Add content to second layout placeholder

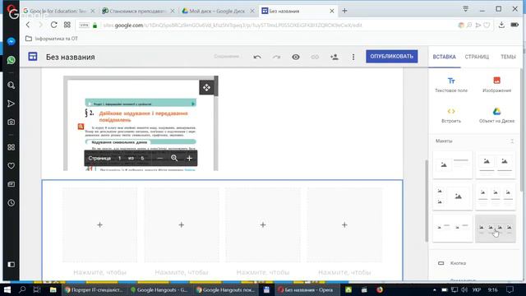click(181, 224)
